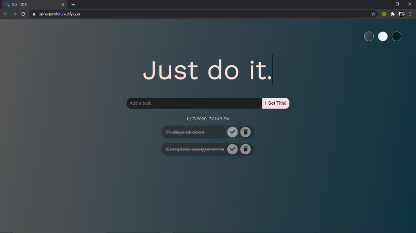Go back to the previous page
The width and height of the screenshot is (416, 233).
6,14
